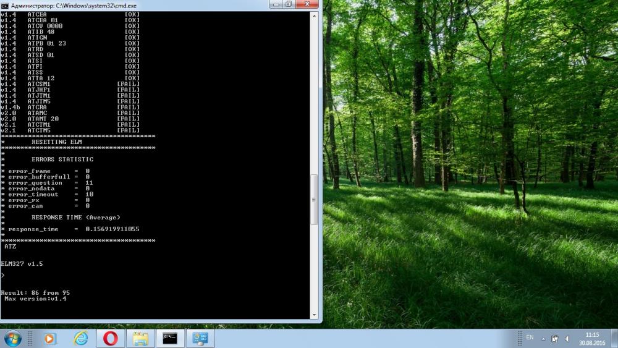Open the volume speaker tray icon
Image resolution: width=618 pixels, height=348 pixels.
pyautogui.click(x=567, y=339)
